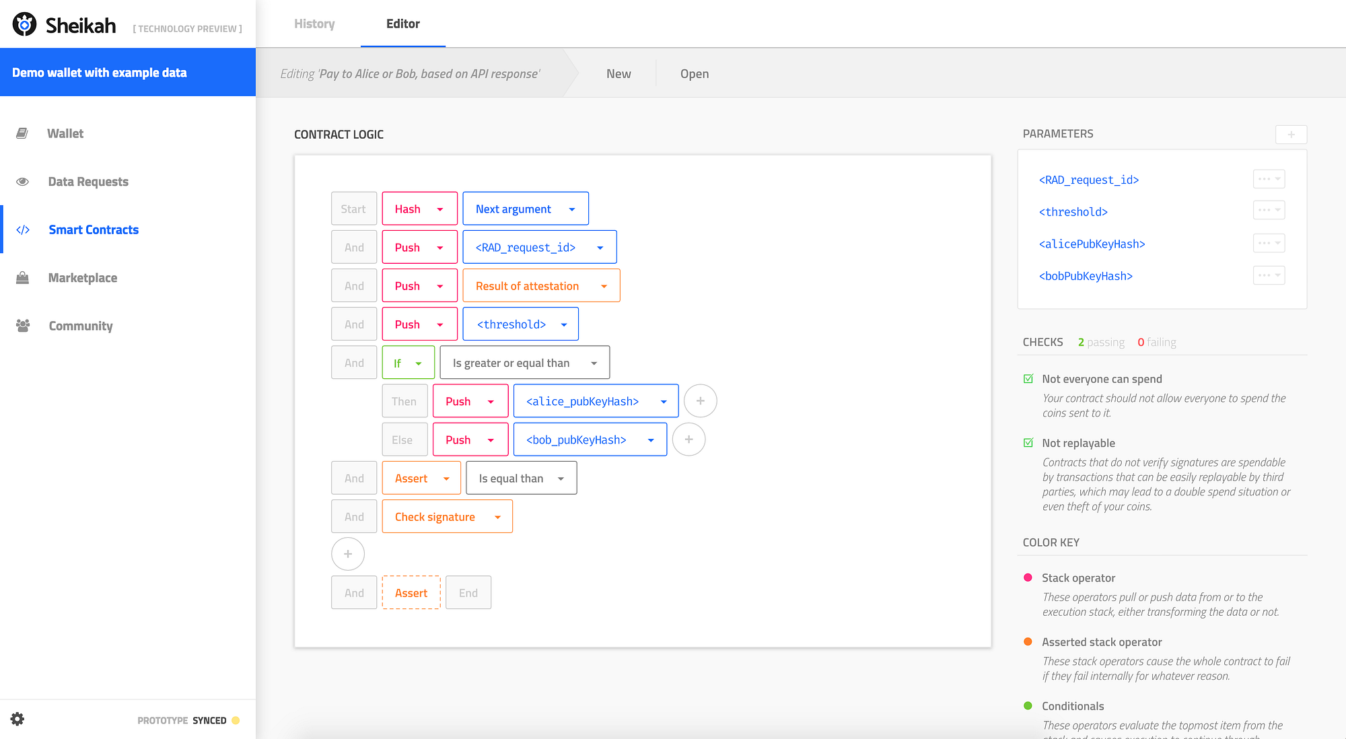1346x739 pixels.
Task: Toggle the 'Not everyone can spend' checkbox
Action: [x=1028, y=379]
